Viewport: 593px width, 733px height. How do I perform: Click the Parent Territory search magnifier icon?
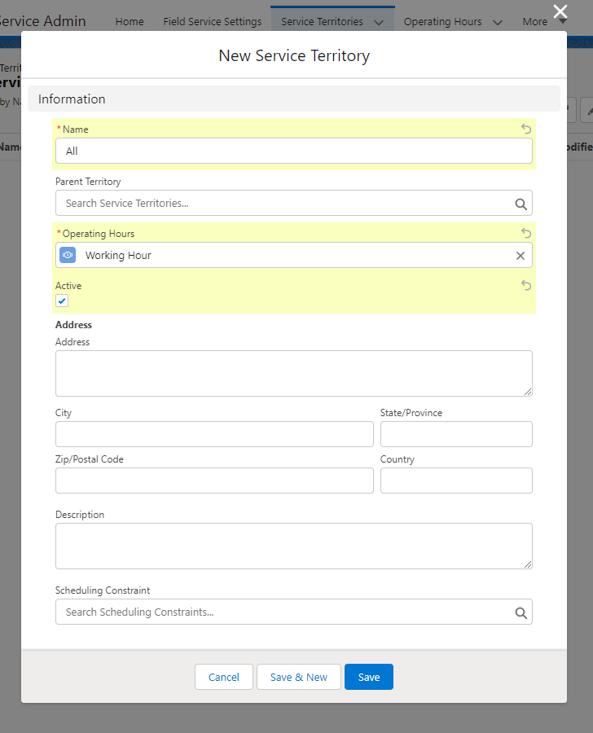click(x=521, y=204)
